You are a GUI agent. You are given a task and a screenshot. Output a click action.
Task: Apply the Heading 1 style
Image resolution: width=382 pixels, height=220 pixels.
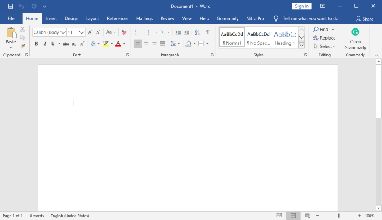(285, 37)
